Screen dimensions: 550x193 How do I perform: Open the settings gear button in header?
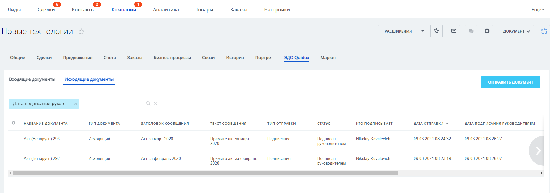click(x=487, y=31)
